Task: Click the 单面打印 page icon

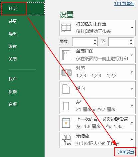Action: [66, 55]
